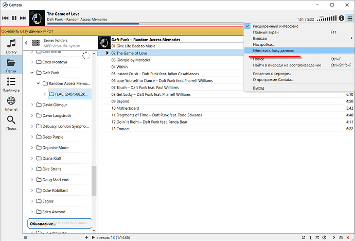The image size is (355, 241).
Task: Pause the current song
Action: click(14, 18)
